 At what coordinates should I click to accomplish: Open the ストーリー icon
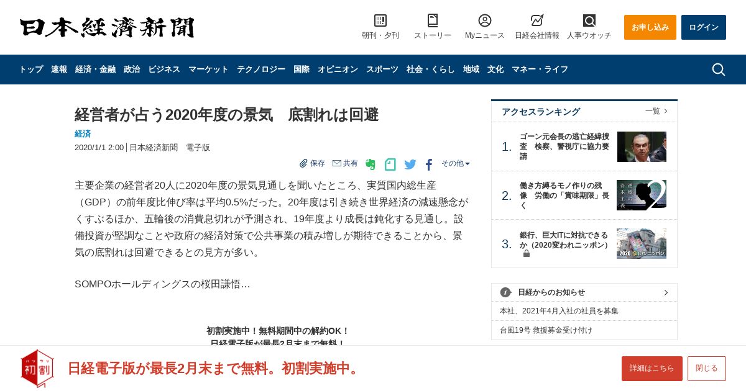433,20
